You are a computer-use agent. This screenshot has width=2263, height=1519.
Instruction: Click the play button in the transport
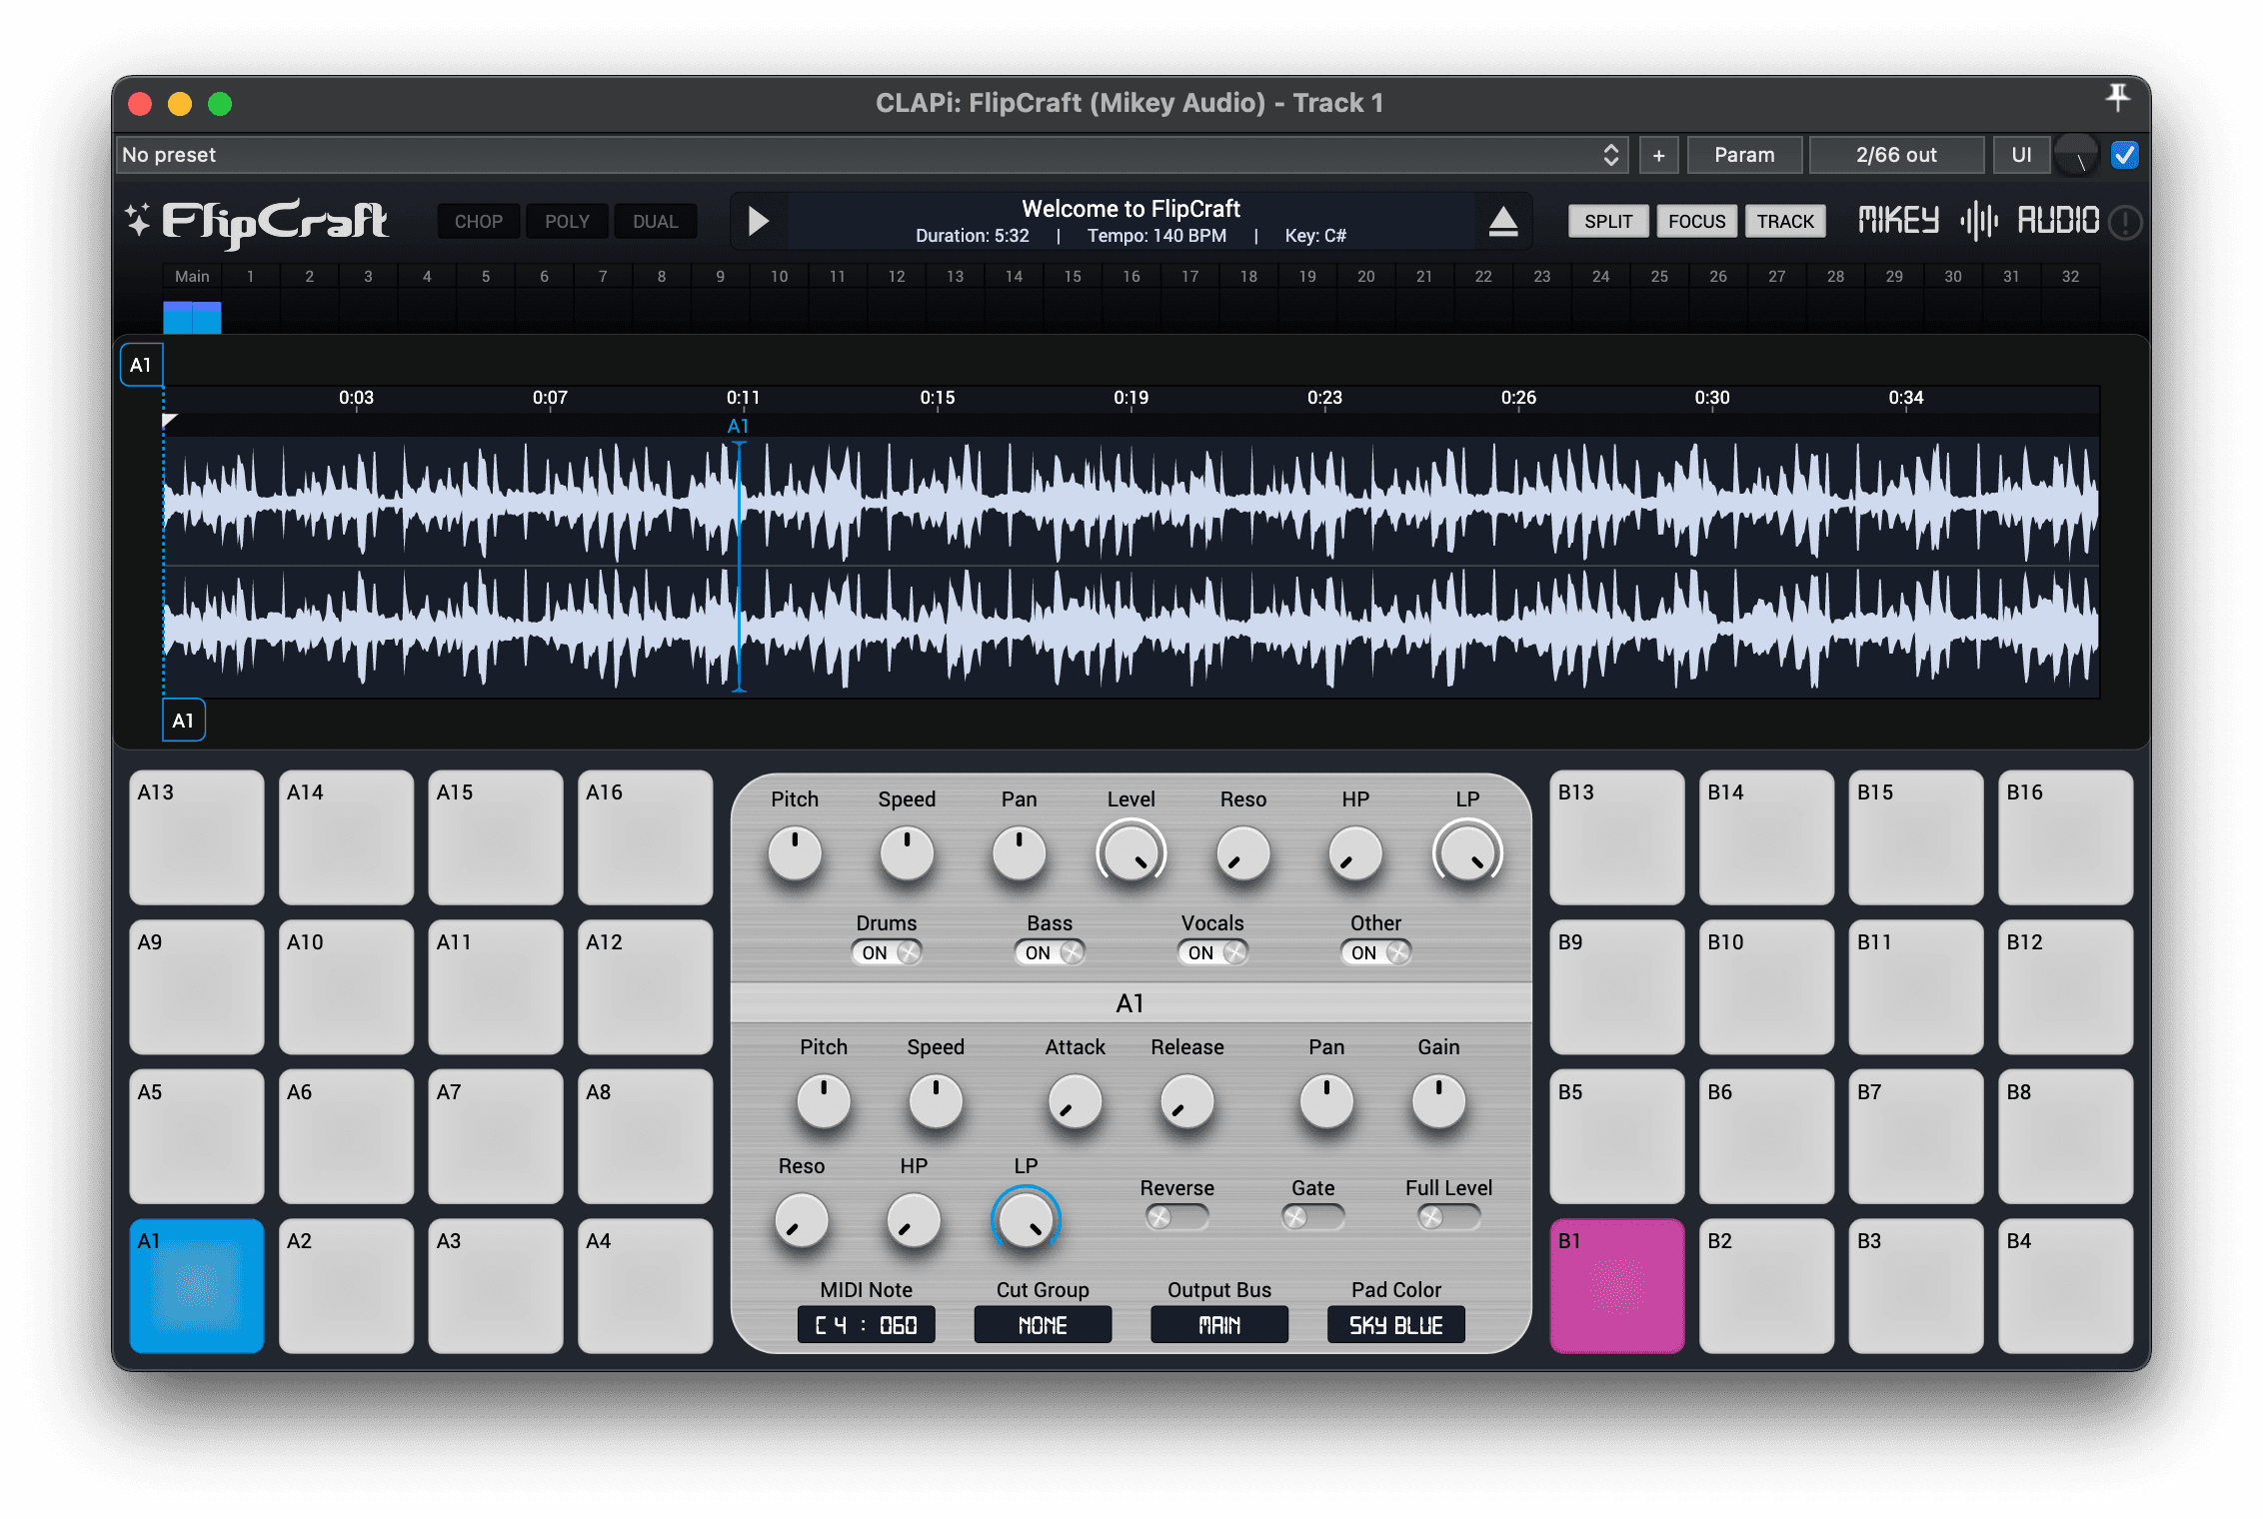(x=758, y=221)
